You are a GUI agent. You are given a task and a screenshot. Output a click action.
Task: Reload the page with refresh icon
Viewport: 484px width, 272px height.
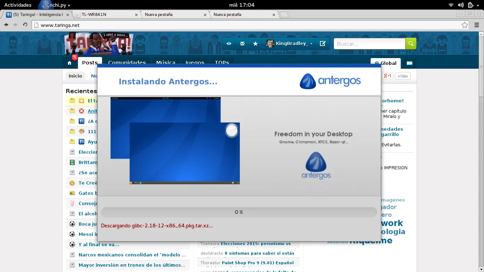[25, 25]
